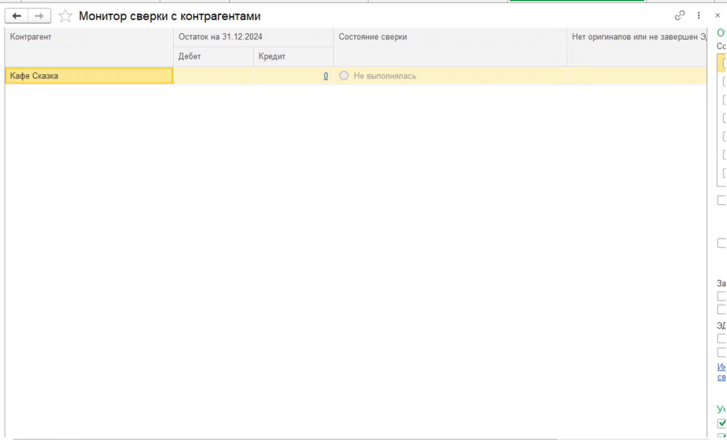
Task: Click the horizontal scrollbar under the table
Action: click(x=285, y=439)
